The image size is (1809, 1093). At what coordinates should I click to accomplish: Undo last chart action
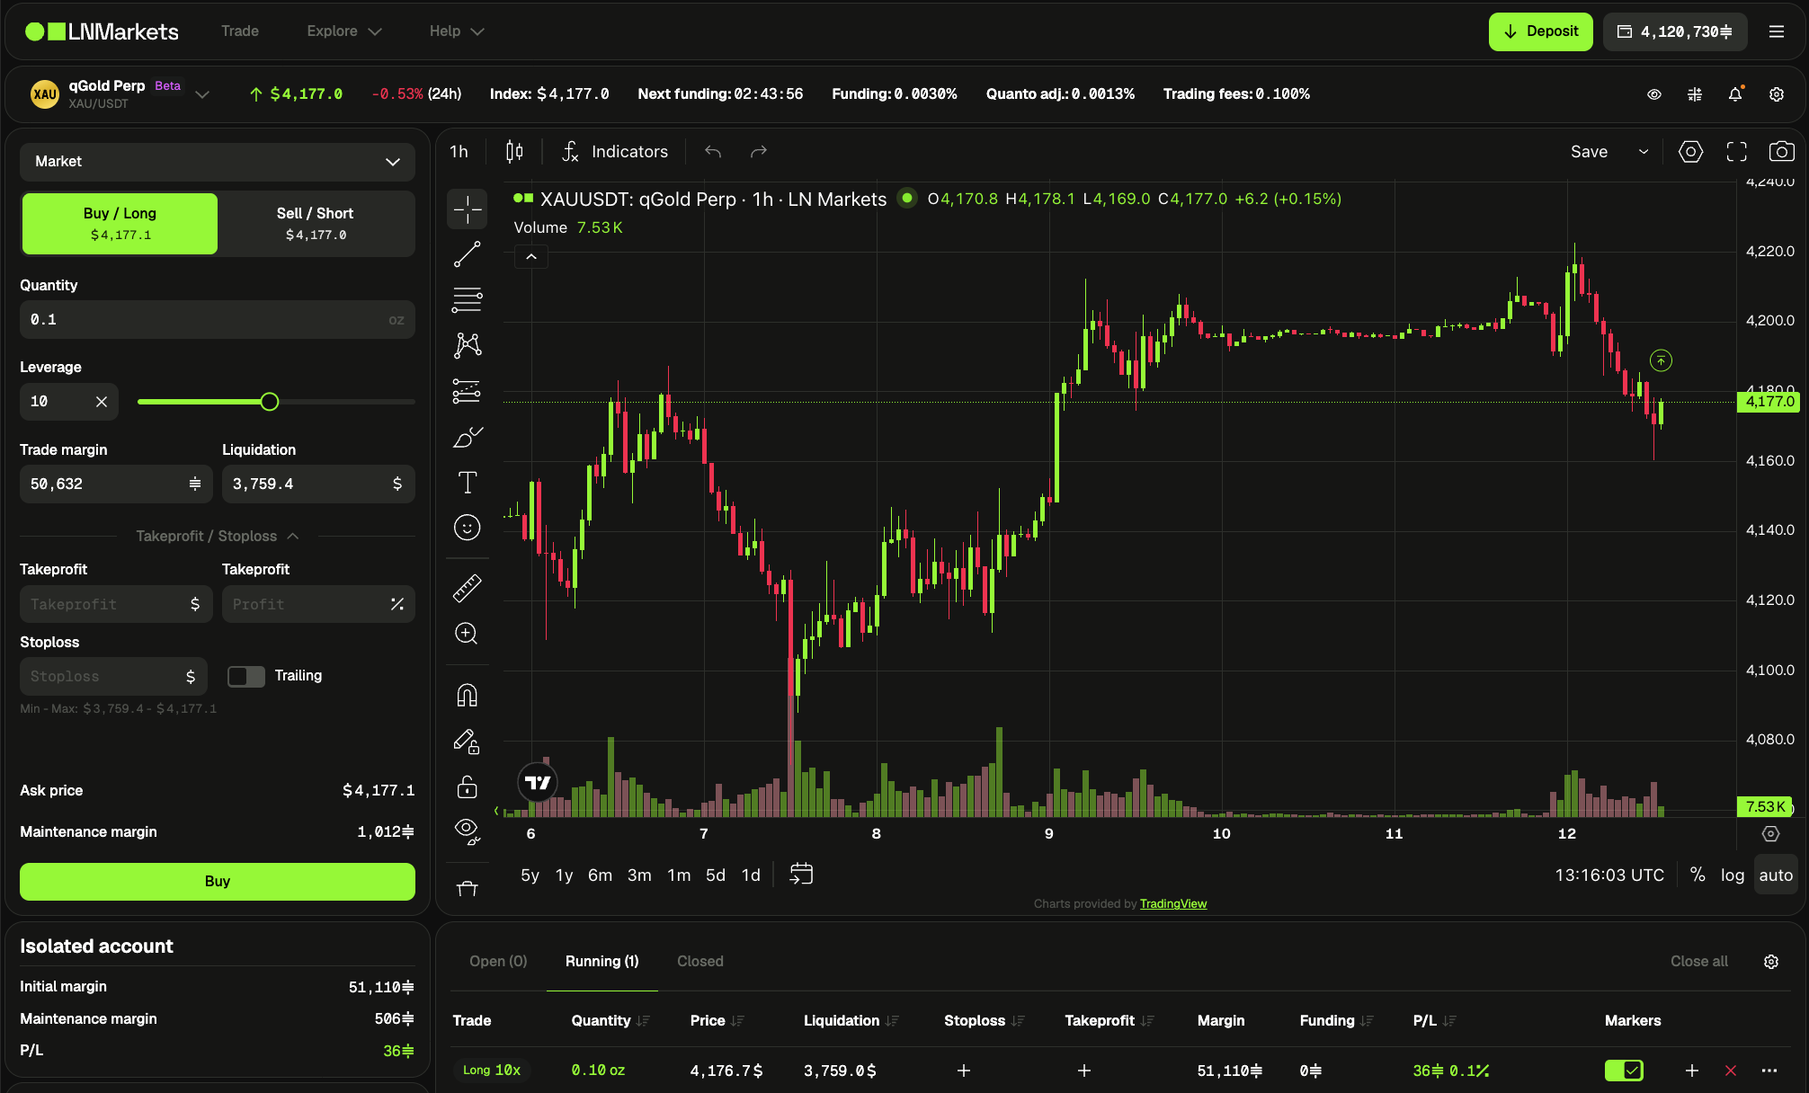pos(713,152)
